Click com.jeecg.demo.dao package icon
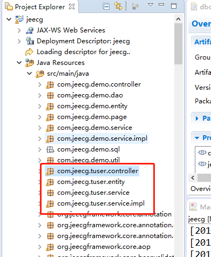Viewport: 211px width, 257px height. (x=50, y=95)
